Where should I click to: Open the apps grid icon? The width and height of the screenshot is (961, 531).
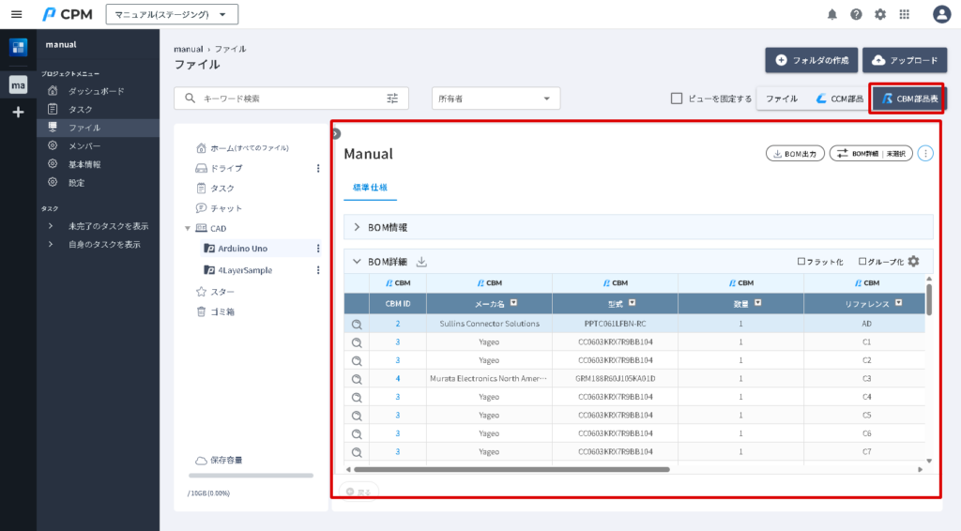905,14
